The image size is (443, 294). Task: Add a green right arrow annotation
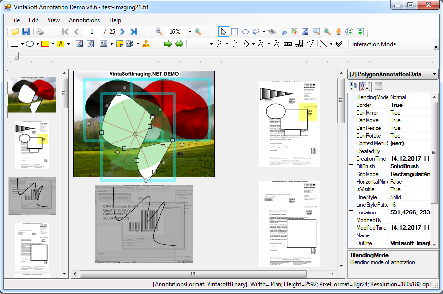point(168,44)
